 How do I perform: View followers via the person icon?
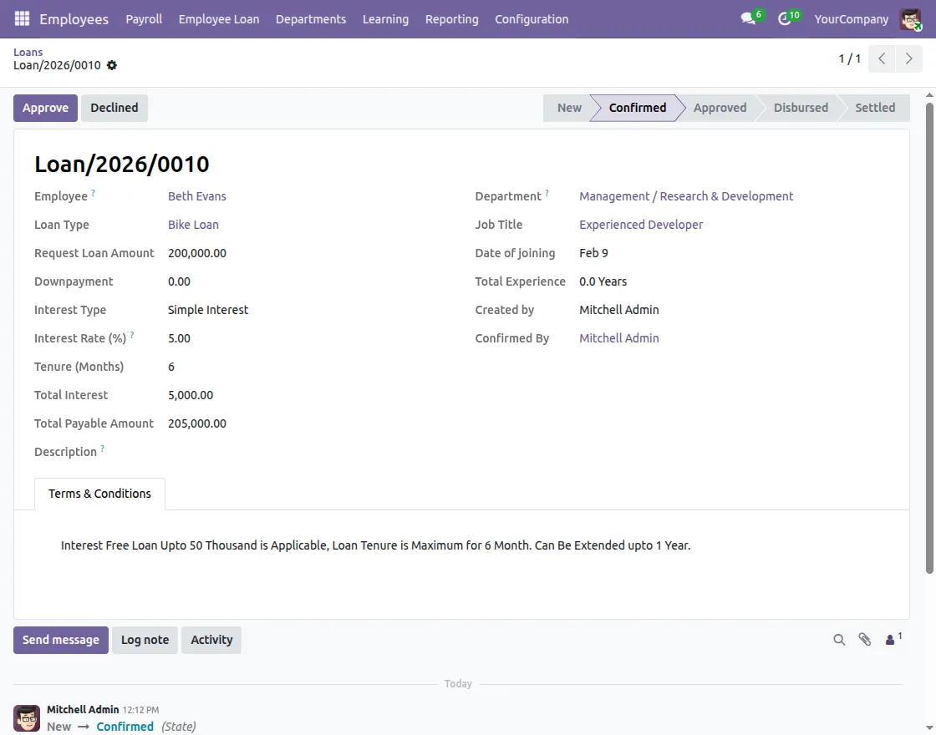[891, 639]
